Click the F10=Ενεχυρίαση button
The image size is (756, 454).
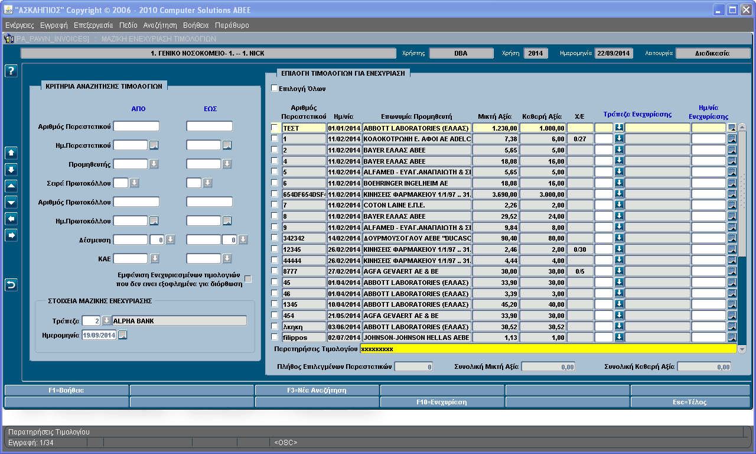pos(442,402)
